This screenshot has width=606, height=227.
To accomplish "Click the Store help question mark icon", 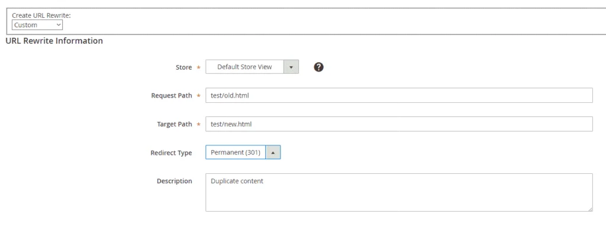I will [318, 67].
